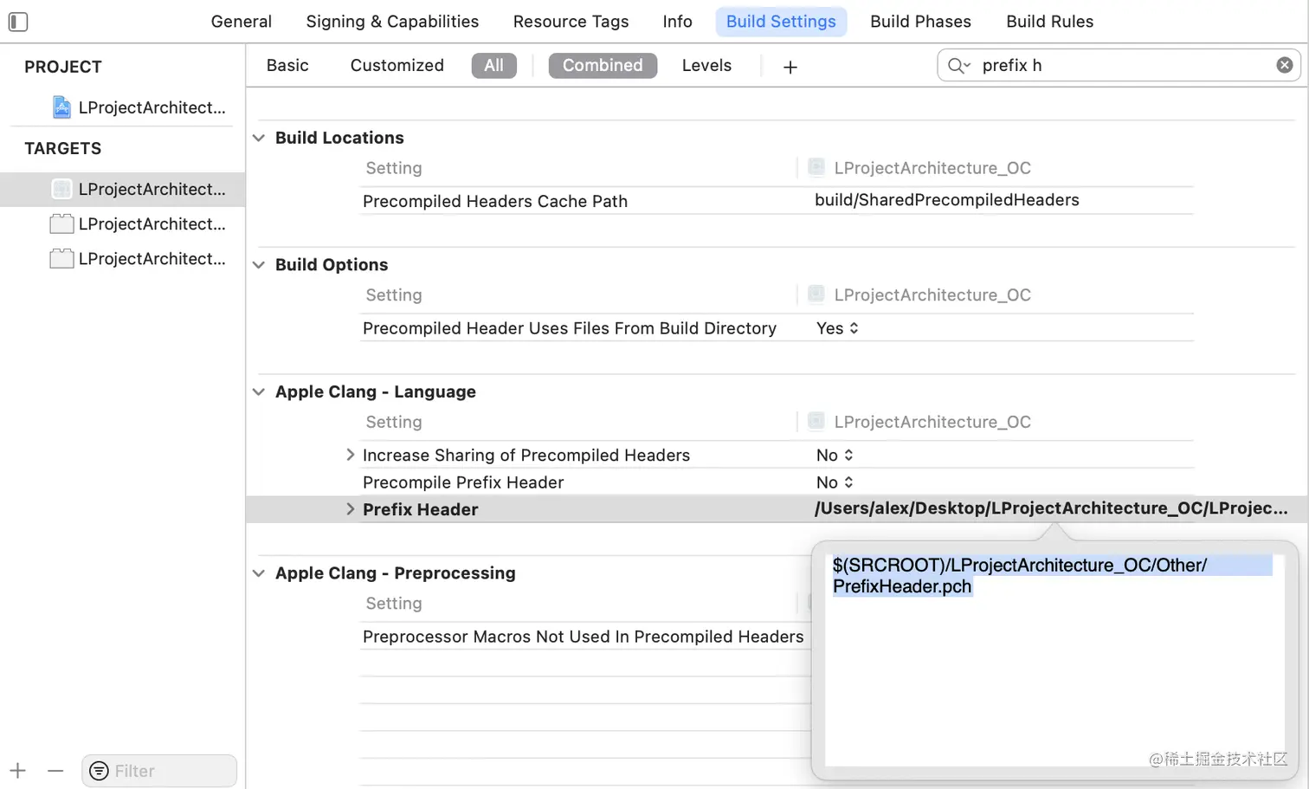The image size is (1309, 789).
Task: Open Increase Sharing No dropdown
Action: (x=835, y=456)
